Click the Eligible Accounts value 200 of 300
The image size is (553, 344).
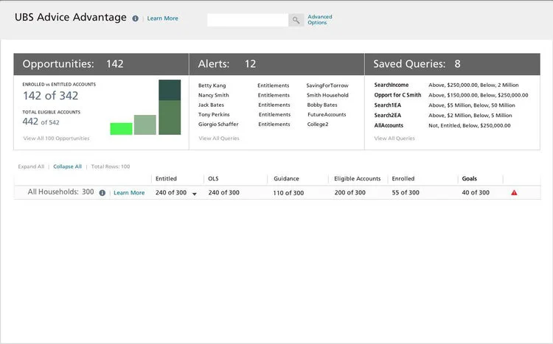(349, 192)
